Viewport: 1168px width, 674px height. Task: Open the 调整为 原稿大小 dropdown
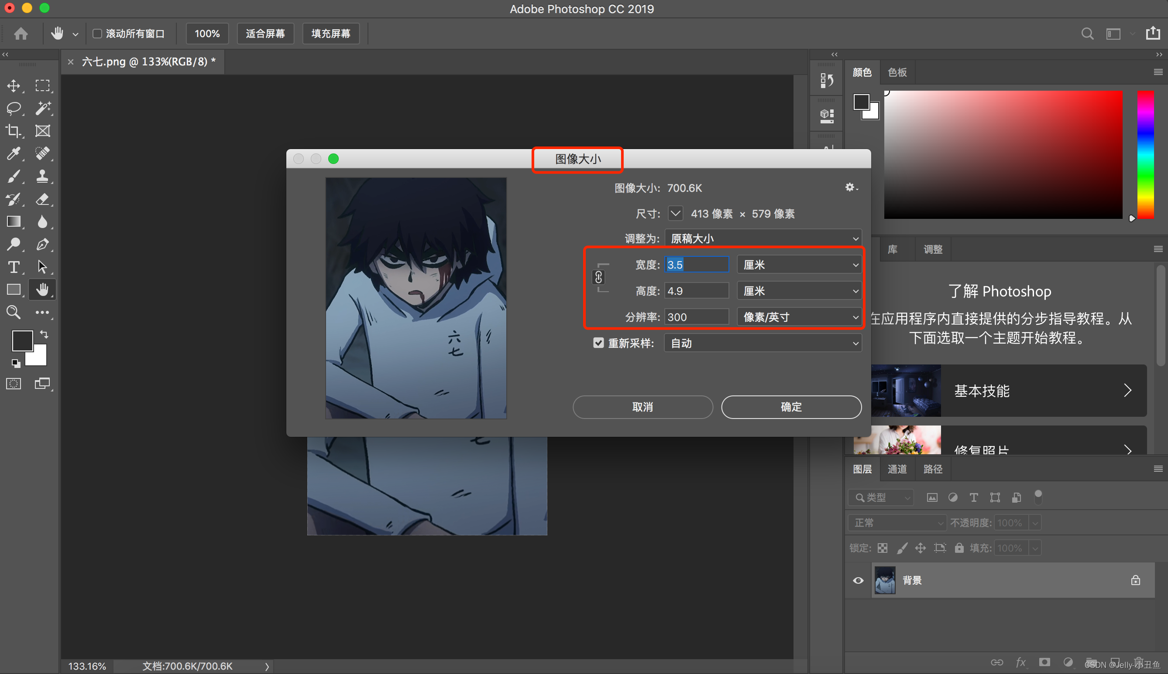(x=763, y=238)
